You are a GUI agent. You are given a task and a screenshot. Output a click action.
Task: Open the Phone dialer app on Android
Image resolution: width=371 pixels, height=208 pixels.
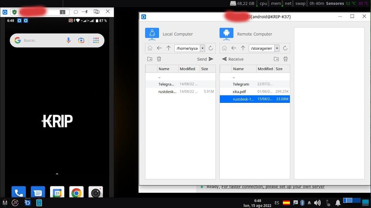click(x=19, y=192)
